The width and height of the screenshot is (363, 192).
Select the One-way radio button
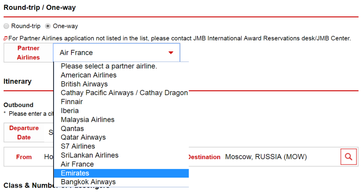pos(48,26)
